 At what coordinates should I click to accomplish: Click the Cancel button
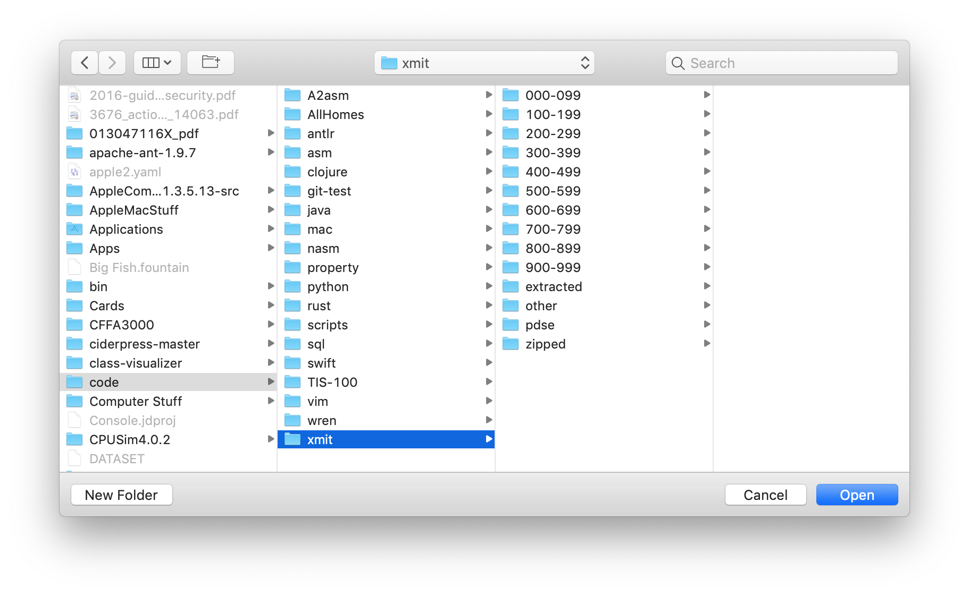point(765,495)
